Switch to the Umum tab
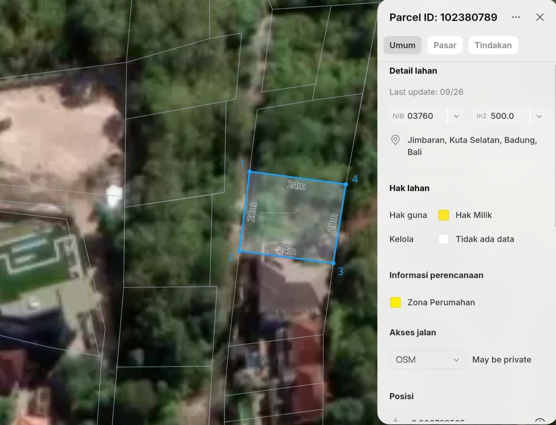The width and height of the screenshot is (556, 425). tap(402, 45)
